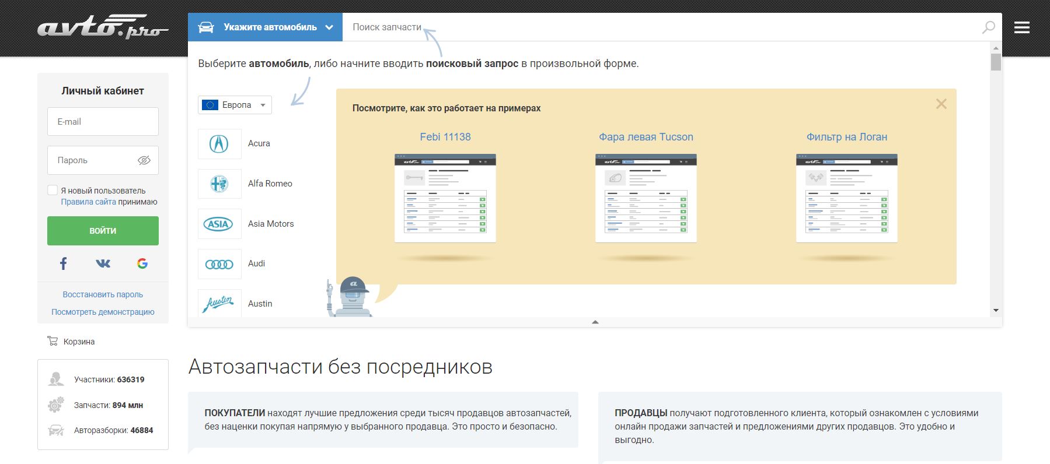This screenshot has width=1050, height=464.
Task: Select Austin brand name
Action: [260, 304]
